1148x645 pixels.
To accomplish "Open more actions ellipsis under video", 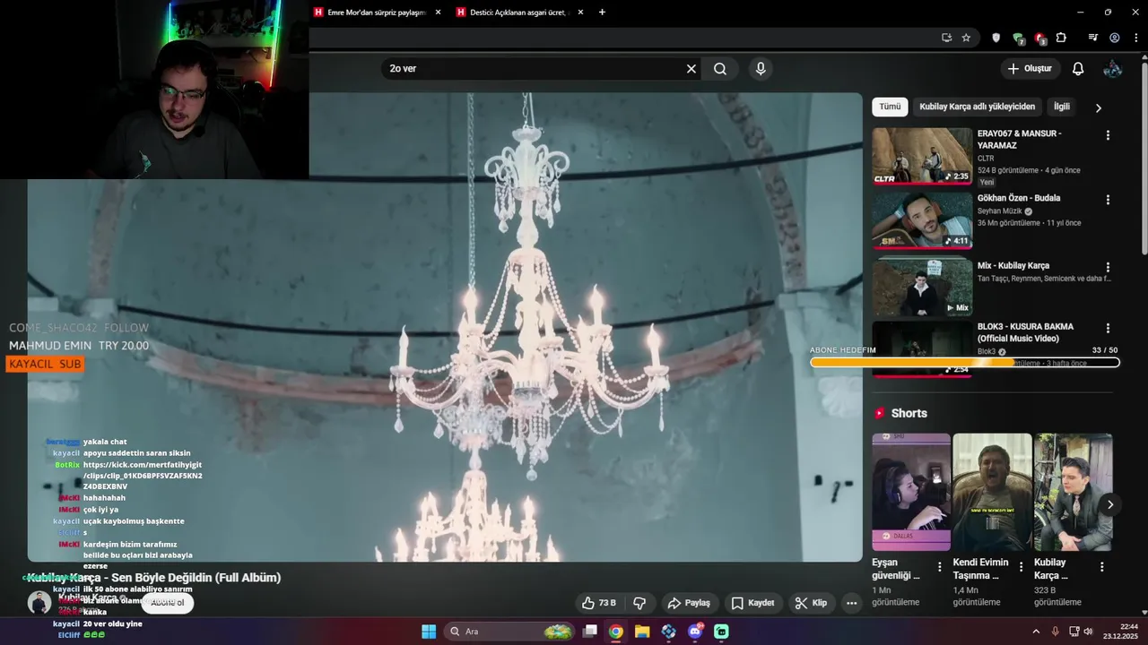I will (851, 603).
